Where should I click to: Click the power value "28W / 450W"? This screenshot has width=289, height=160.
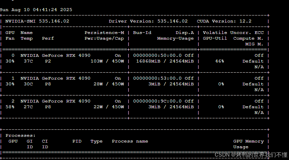coord(109,84)
